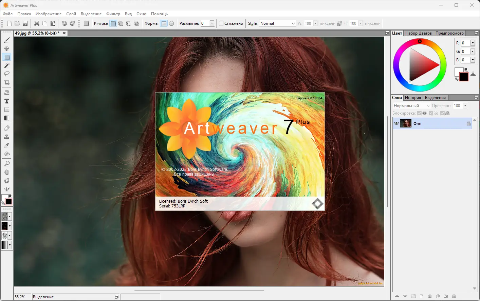Select the Move tool
This screenshot has width=480, height=301.
point(7,48)
